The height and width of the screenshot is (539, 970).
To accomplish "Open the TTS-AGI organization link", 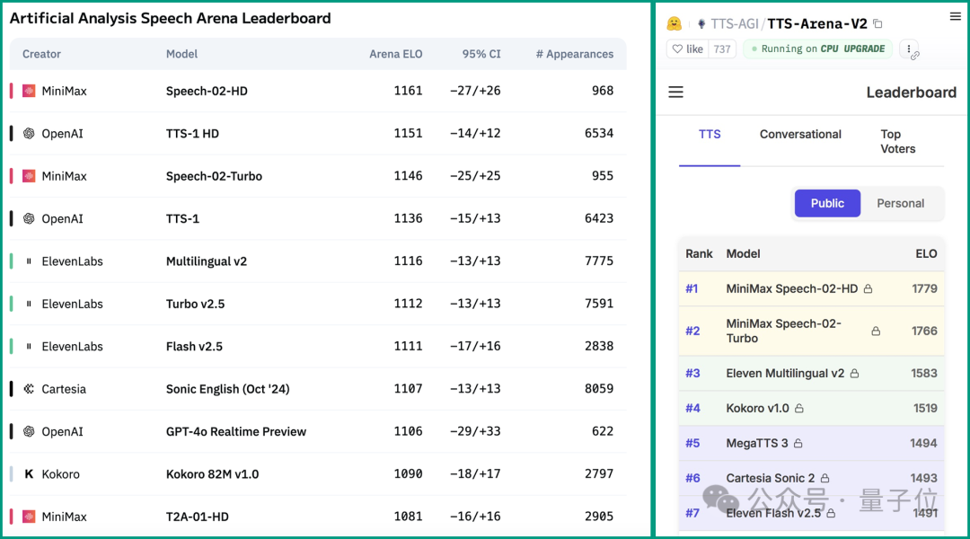I will tap(734, 23).
